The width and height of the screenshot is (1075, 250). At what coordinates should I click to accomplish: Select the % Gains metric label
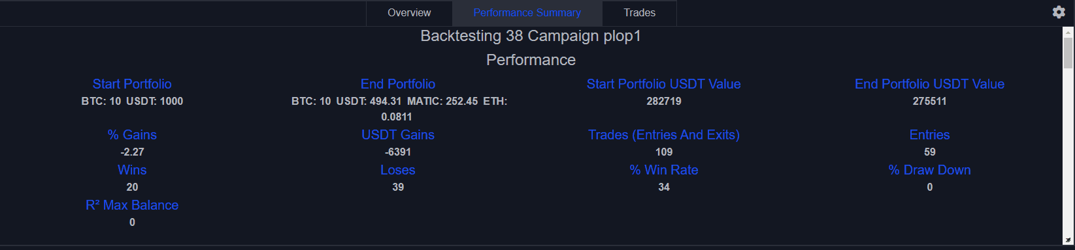132,135
